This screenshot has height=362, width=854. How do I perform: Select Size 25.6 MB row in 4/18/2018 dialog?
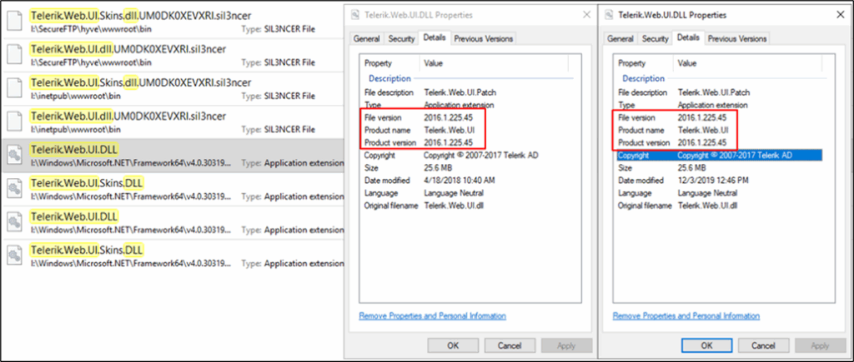pyautogui.click(x=465, y=168)
